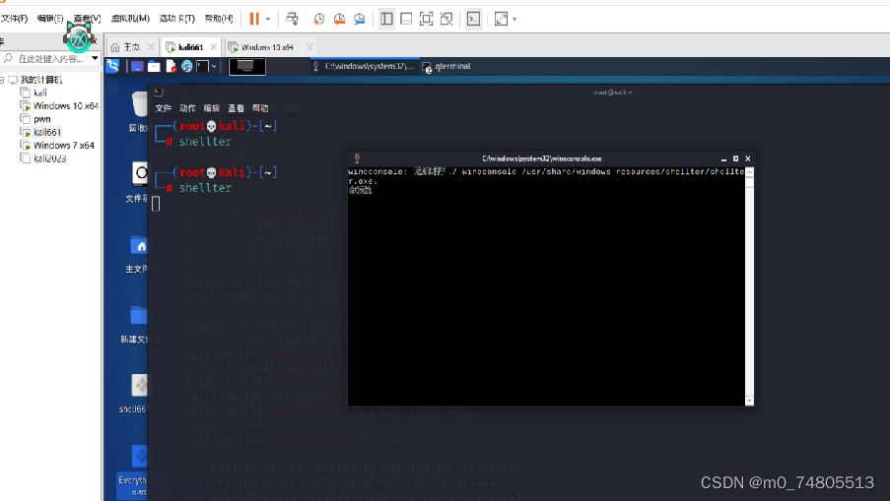Image resolution: width=890 pixels, height=501 pixels.
Task: Open the text editor panel icon
Action: (x=171, y=66)
